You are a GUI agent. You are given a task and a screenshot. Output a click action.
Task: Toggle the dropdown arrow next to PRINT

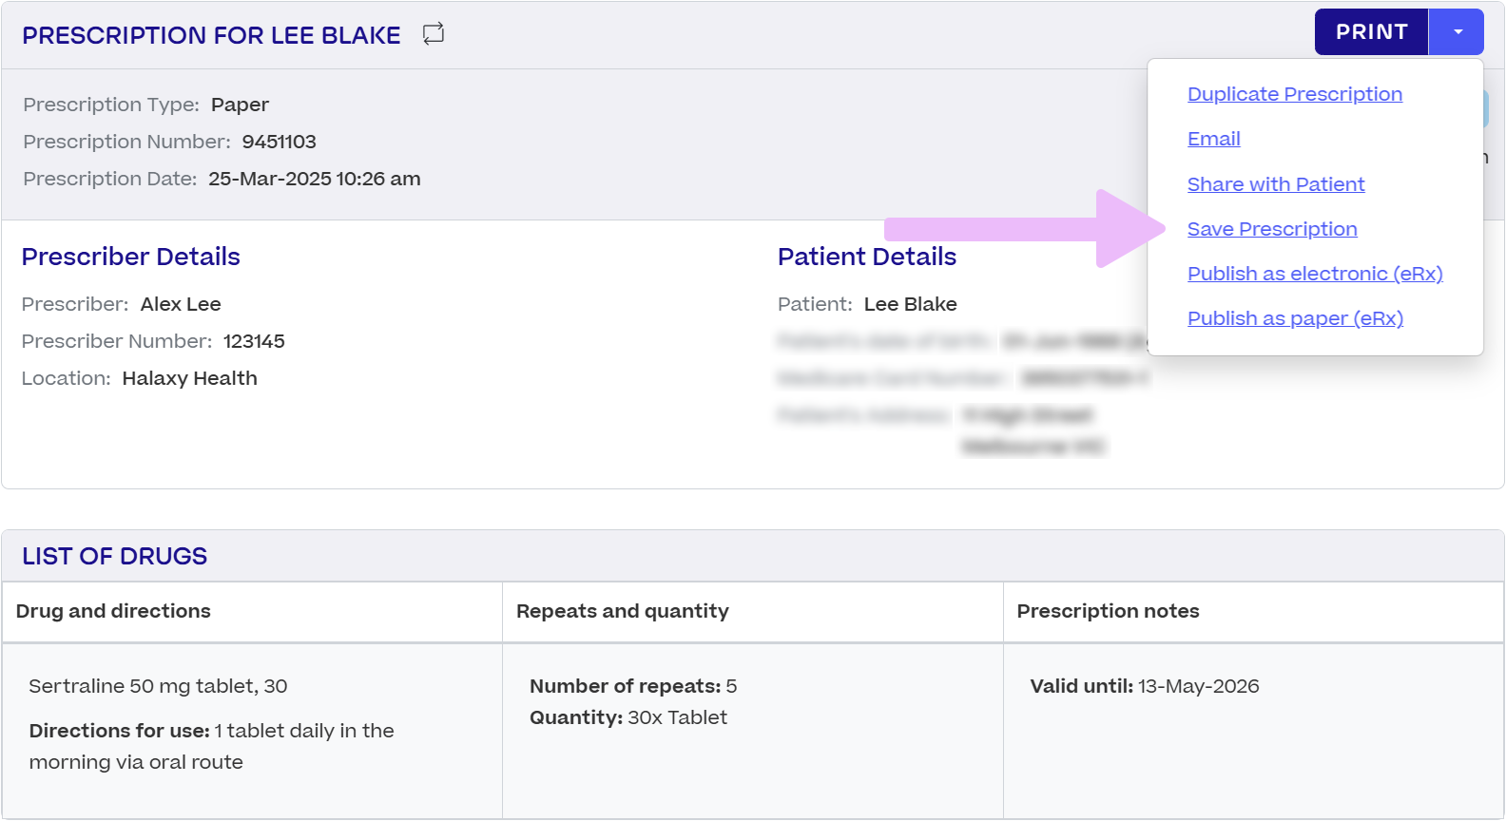tap(1457, 32)
